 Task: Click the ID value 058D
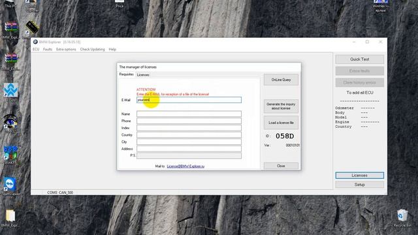point(285,136)
